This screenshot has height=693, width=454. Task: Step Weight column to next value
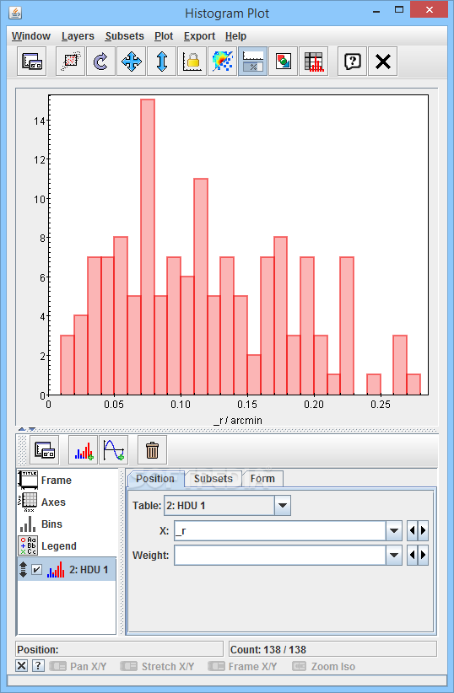423,556
